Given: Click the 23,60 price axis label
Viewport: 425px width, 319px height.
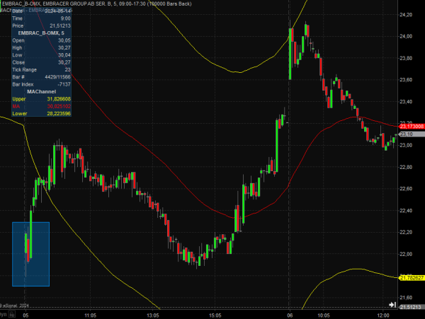Looking at the screenshot, I should [x=406, y=80].
